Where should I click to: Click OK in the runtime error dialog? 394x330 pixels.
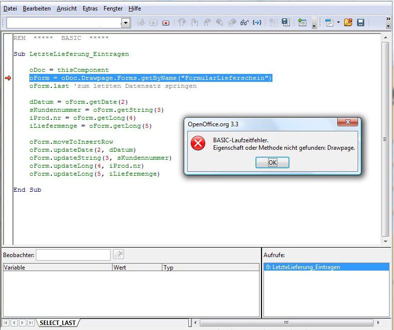pyautogui.click(x=272, y=162)
